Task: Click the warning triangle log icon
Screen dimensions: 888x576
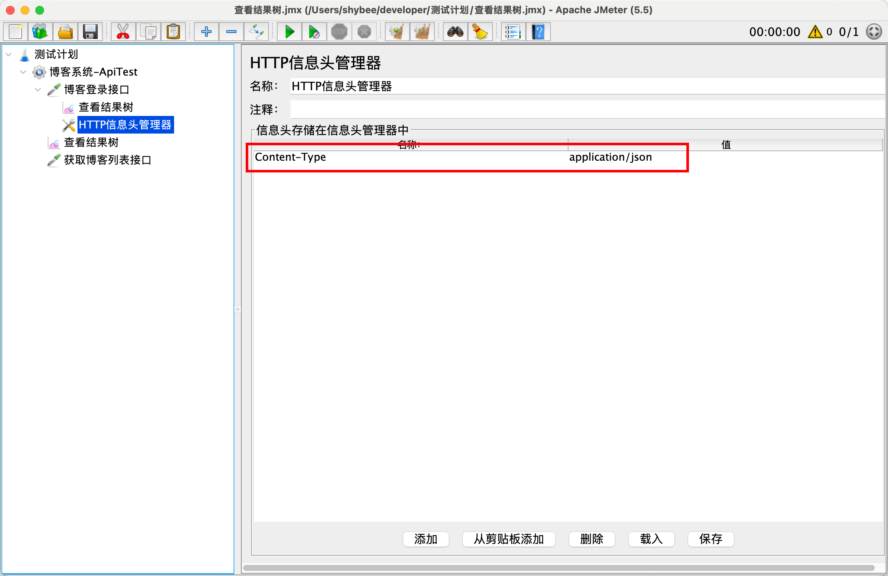Action: 815,32
